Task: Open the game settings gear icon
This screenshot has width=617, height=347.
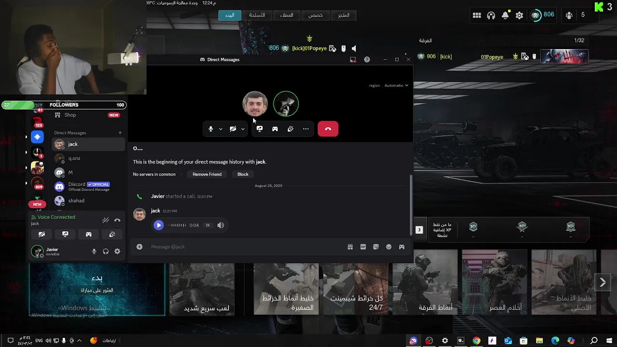Action: pyautogui.click(x=519, y=15)
